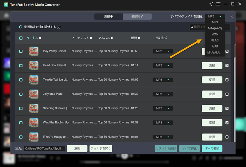Remove Jelly on a Plate from the list
246x167 pixels.
coord(227,94)
